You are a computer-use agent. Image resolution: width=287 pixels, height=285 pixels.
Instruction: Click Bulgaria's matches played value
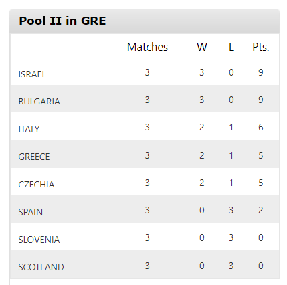point(147,100)
